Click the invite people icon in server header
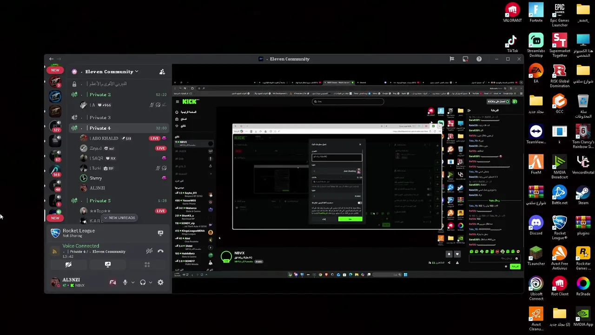The width and height of the screenshot is (595, 335). (162, 72)
